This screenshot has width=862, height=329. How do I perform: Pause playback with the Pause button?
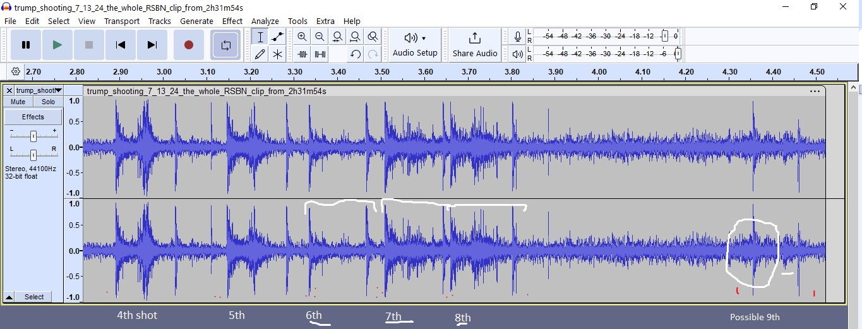tap(26, 45)
